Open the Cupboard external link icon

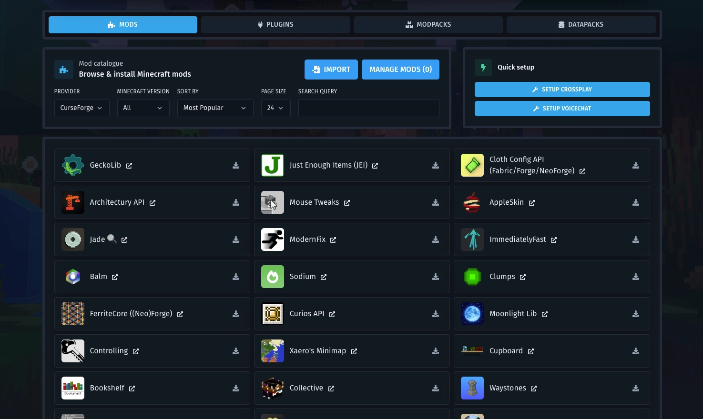[531, 351]
